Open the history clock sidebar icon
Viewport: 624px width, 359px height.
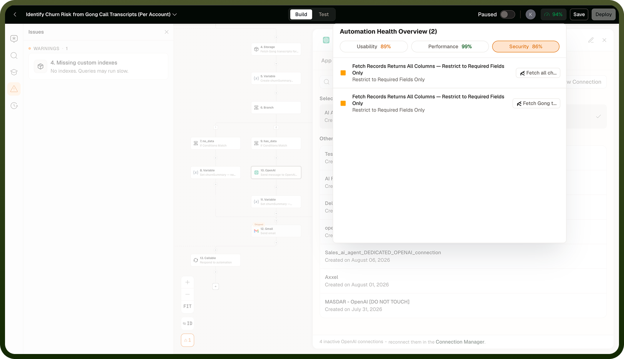[14, 106]
